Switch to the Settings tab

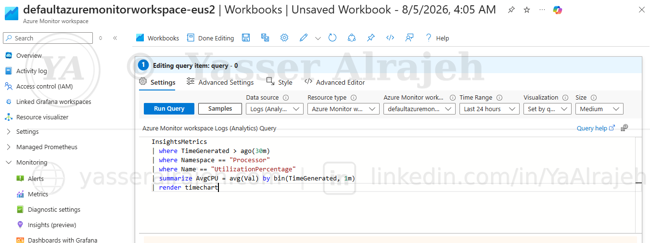pyautogui.click(x=157, y=82)
